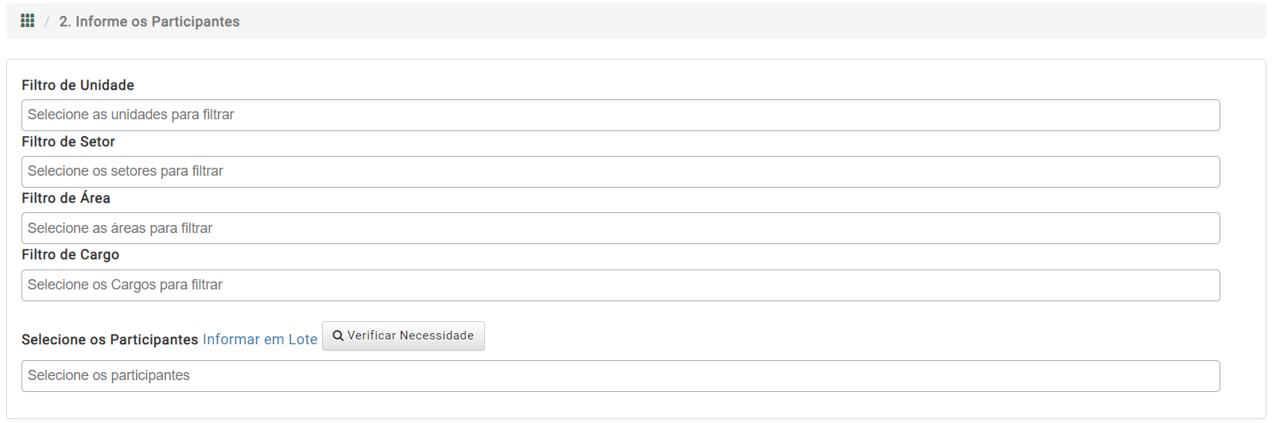
Task: Open the Informar em Lote link
Action: point(260,340)
